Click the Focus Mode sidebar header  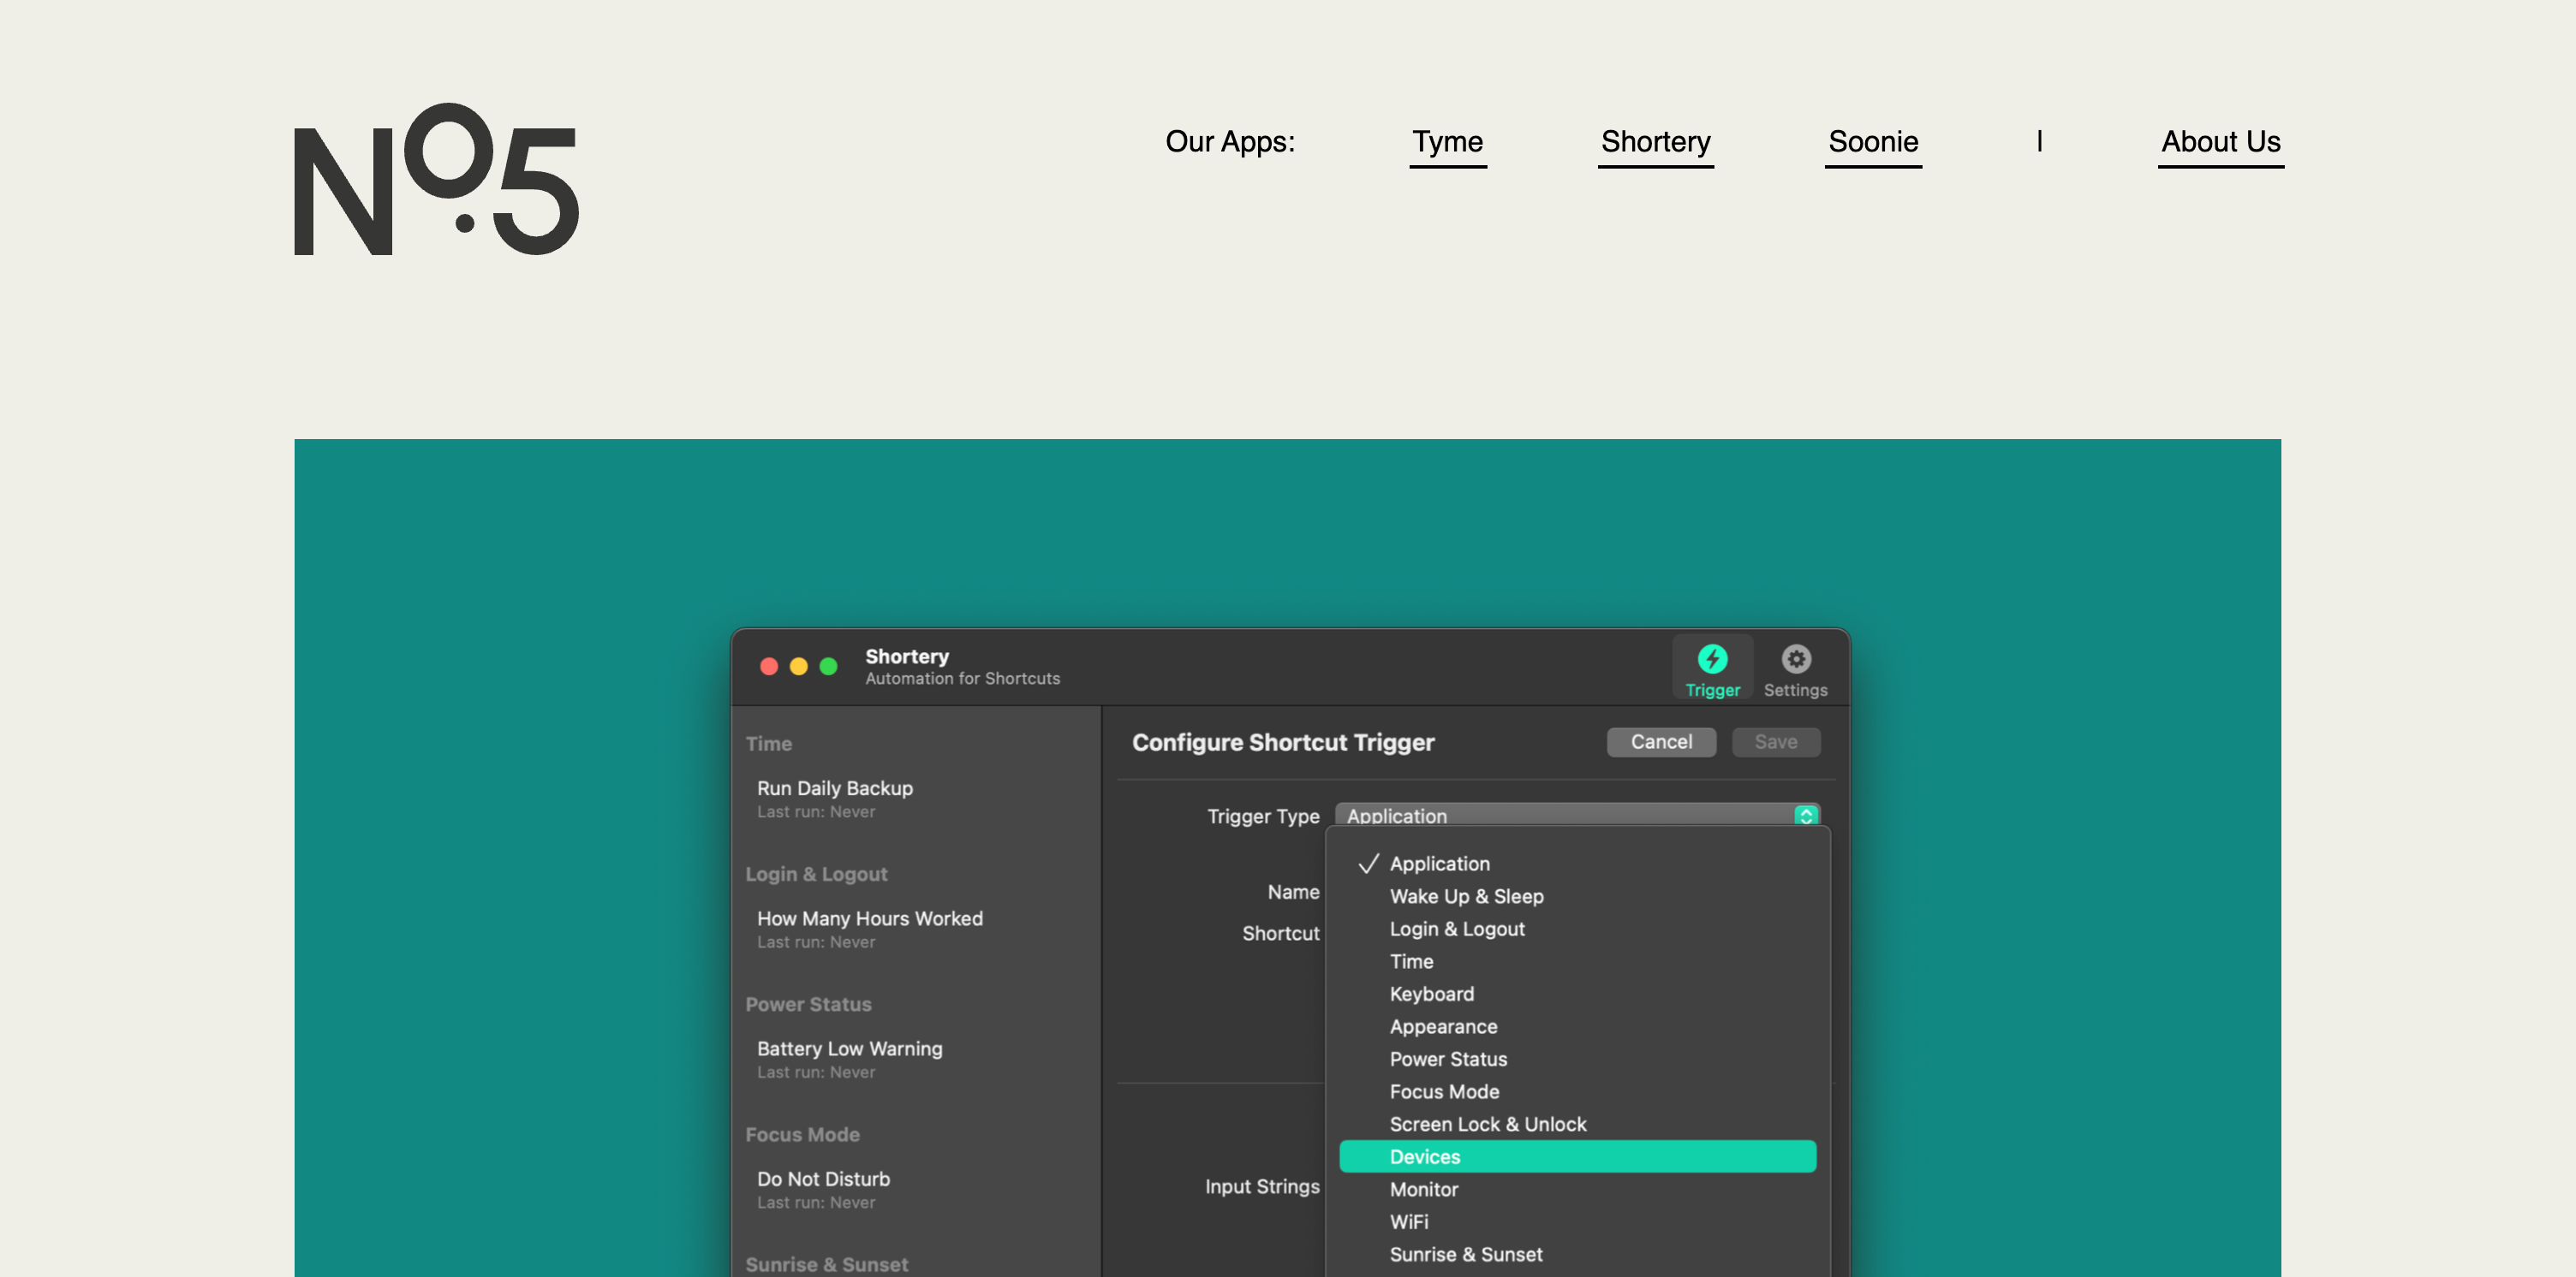[x=802, y=1134]
